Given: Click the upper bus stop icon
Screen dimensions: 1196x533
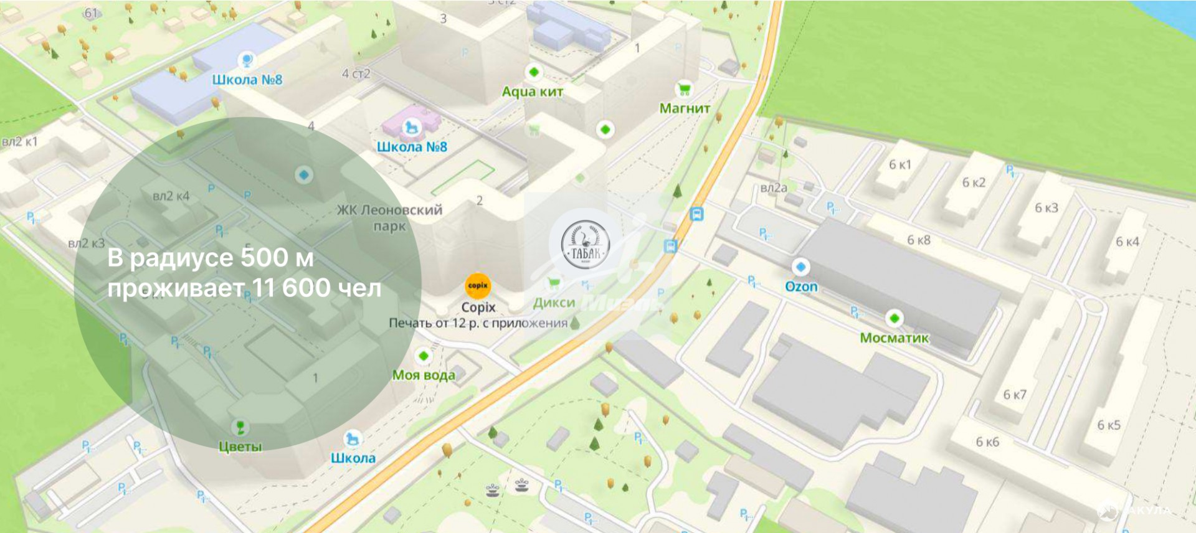Looking at the screenshot, I should point(697,215).
